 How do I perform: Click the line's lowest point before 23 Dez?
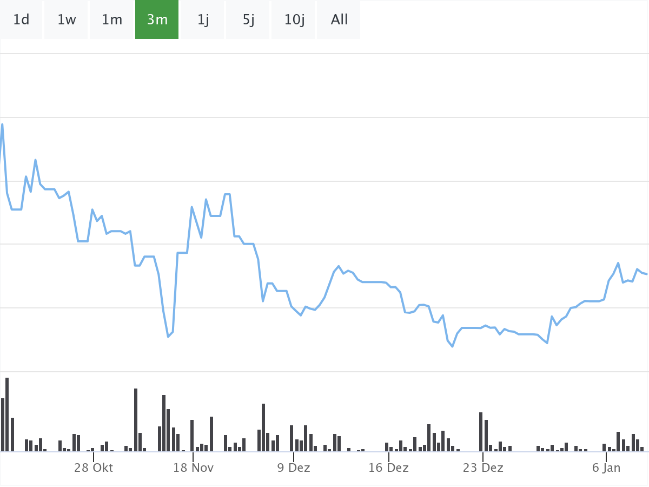point(452,346)
